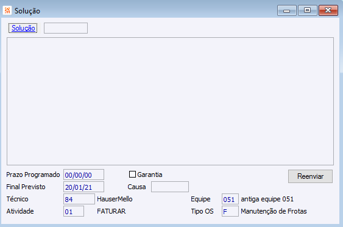Select the Prazo Programado date field
This screenshot has height=227, width=343.
coord(83,175)
